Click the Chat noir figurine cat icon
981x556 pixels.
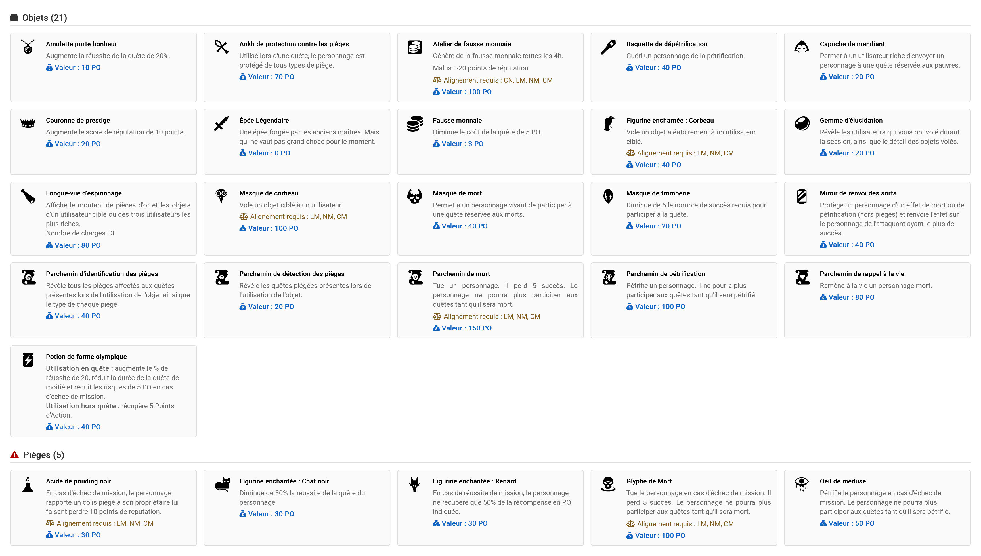222,485
